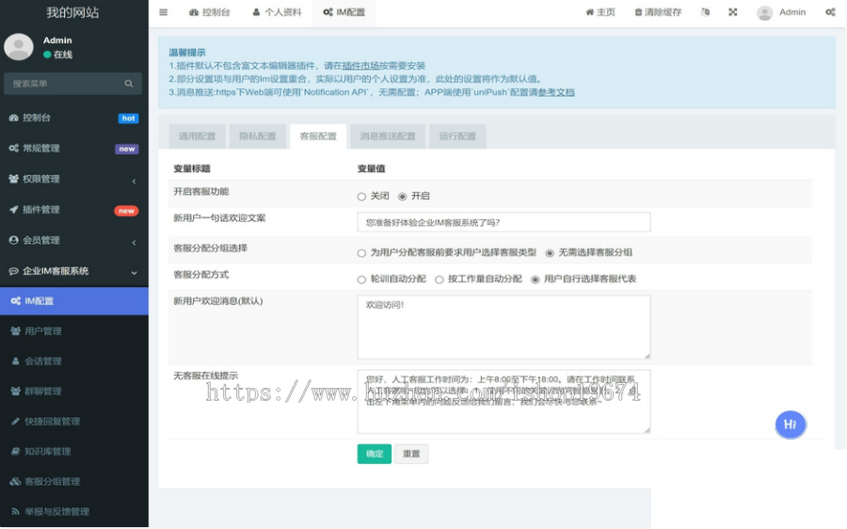Click the green 确定 button
This screenshot has height=529, width=847.
coord(375,454)
